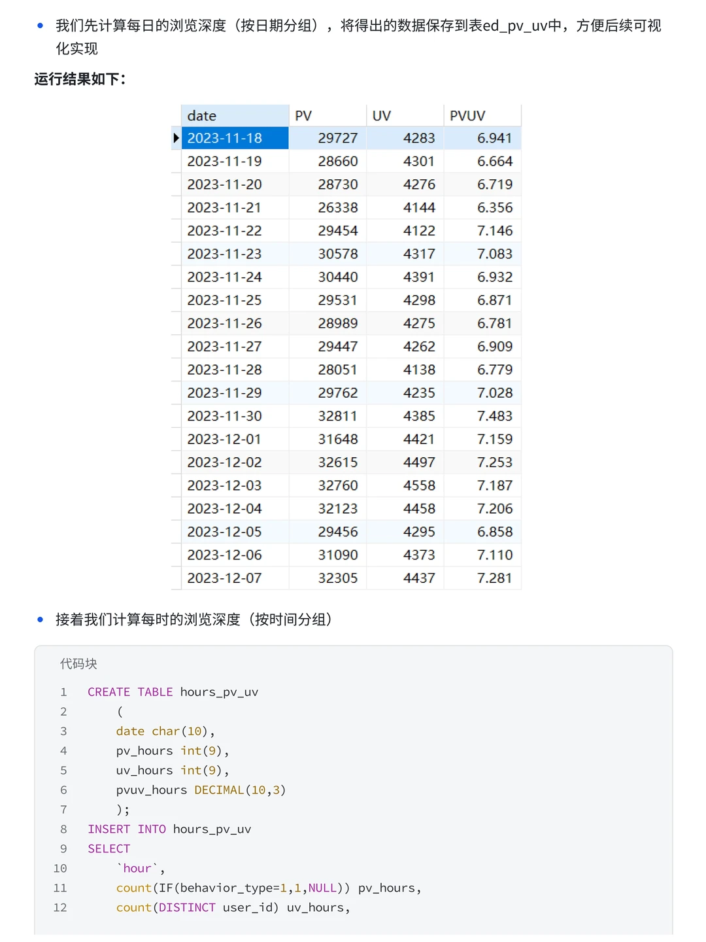Click UV value 4391 in table

pyautogui.click(x=419, y=277)
